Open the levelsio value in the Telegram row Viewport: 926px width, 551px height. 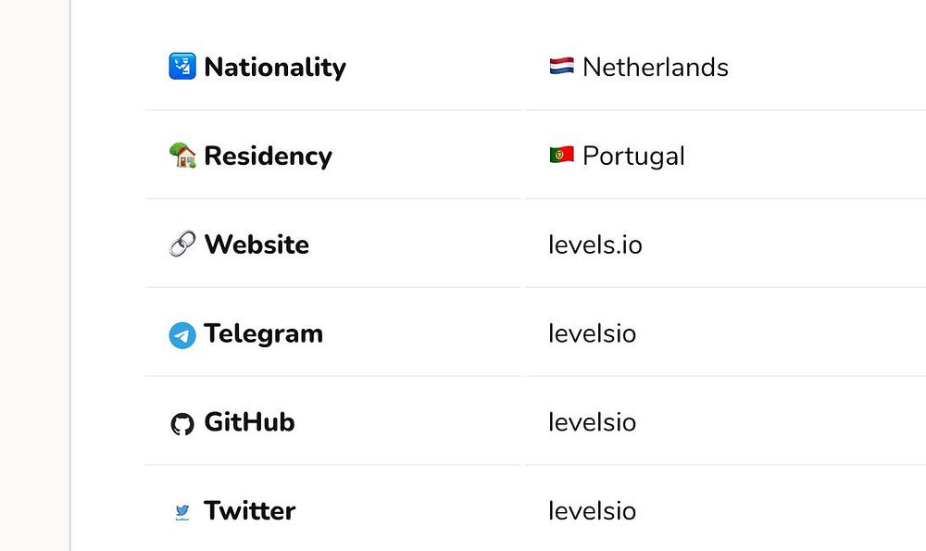(x=592, y=333)
